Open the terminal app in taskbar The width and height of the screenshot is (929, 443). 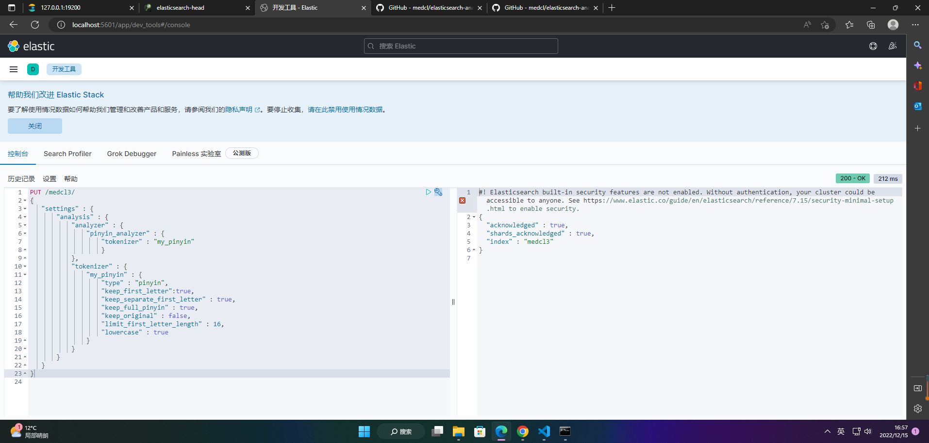[565, 431]
